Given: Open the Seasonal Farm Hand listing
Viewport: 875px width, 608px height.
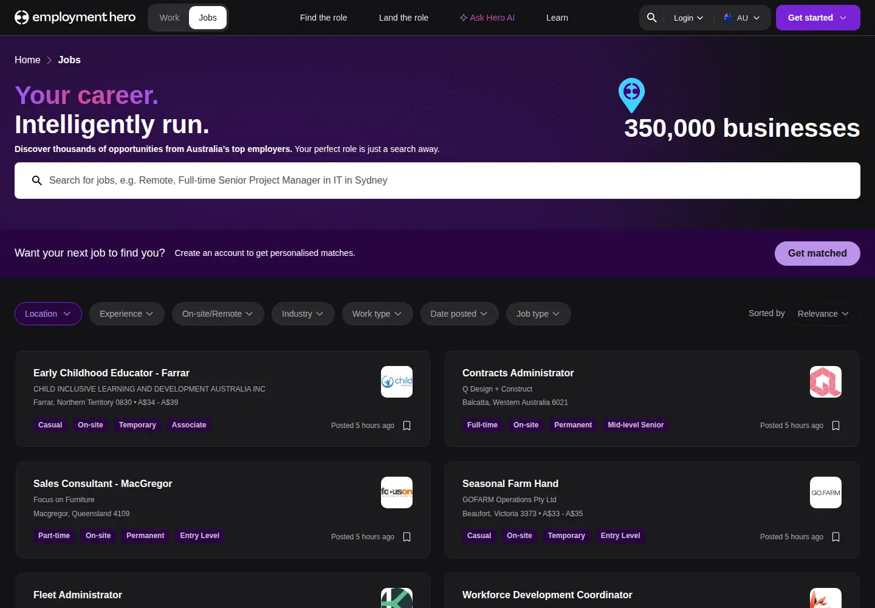Looking at the screenshot, I should pyautogui.click(x=510, y=484).
